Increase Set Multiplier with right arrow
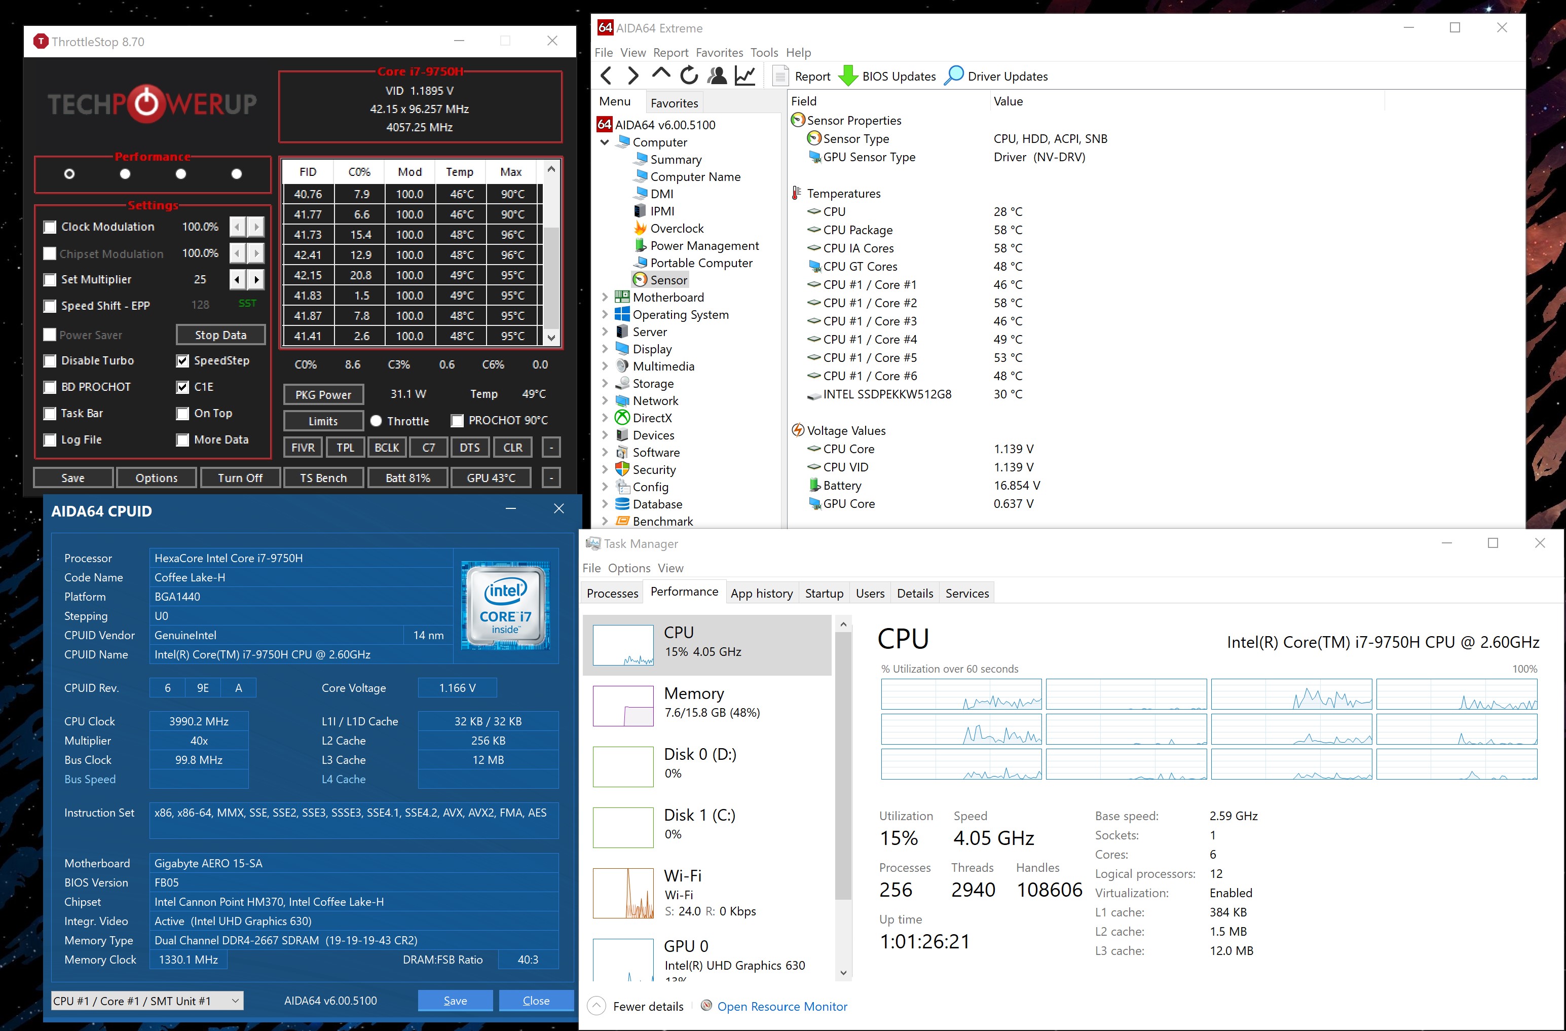Viewport: 1566px width, 1031px height. click(x=256, y=280)
